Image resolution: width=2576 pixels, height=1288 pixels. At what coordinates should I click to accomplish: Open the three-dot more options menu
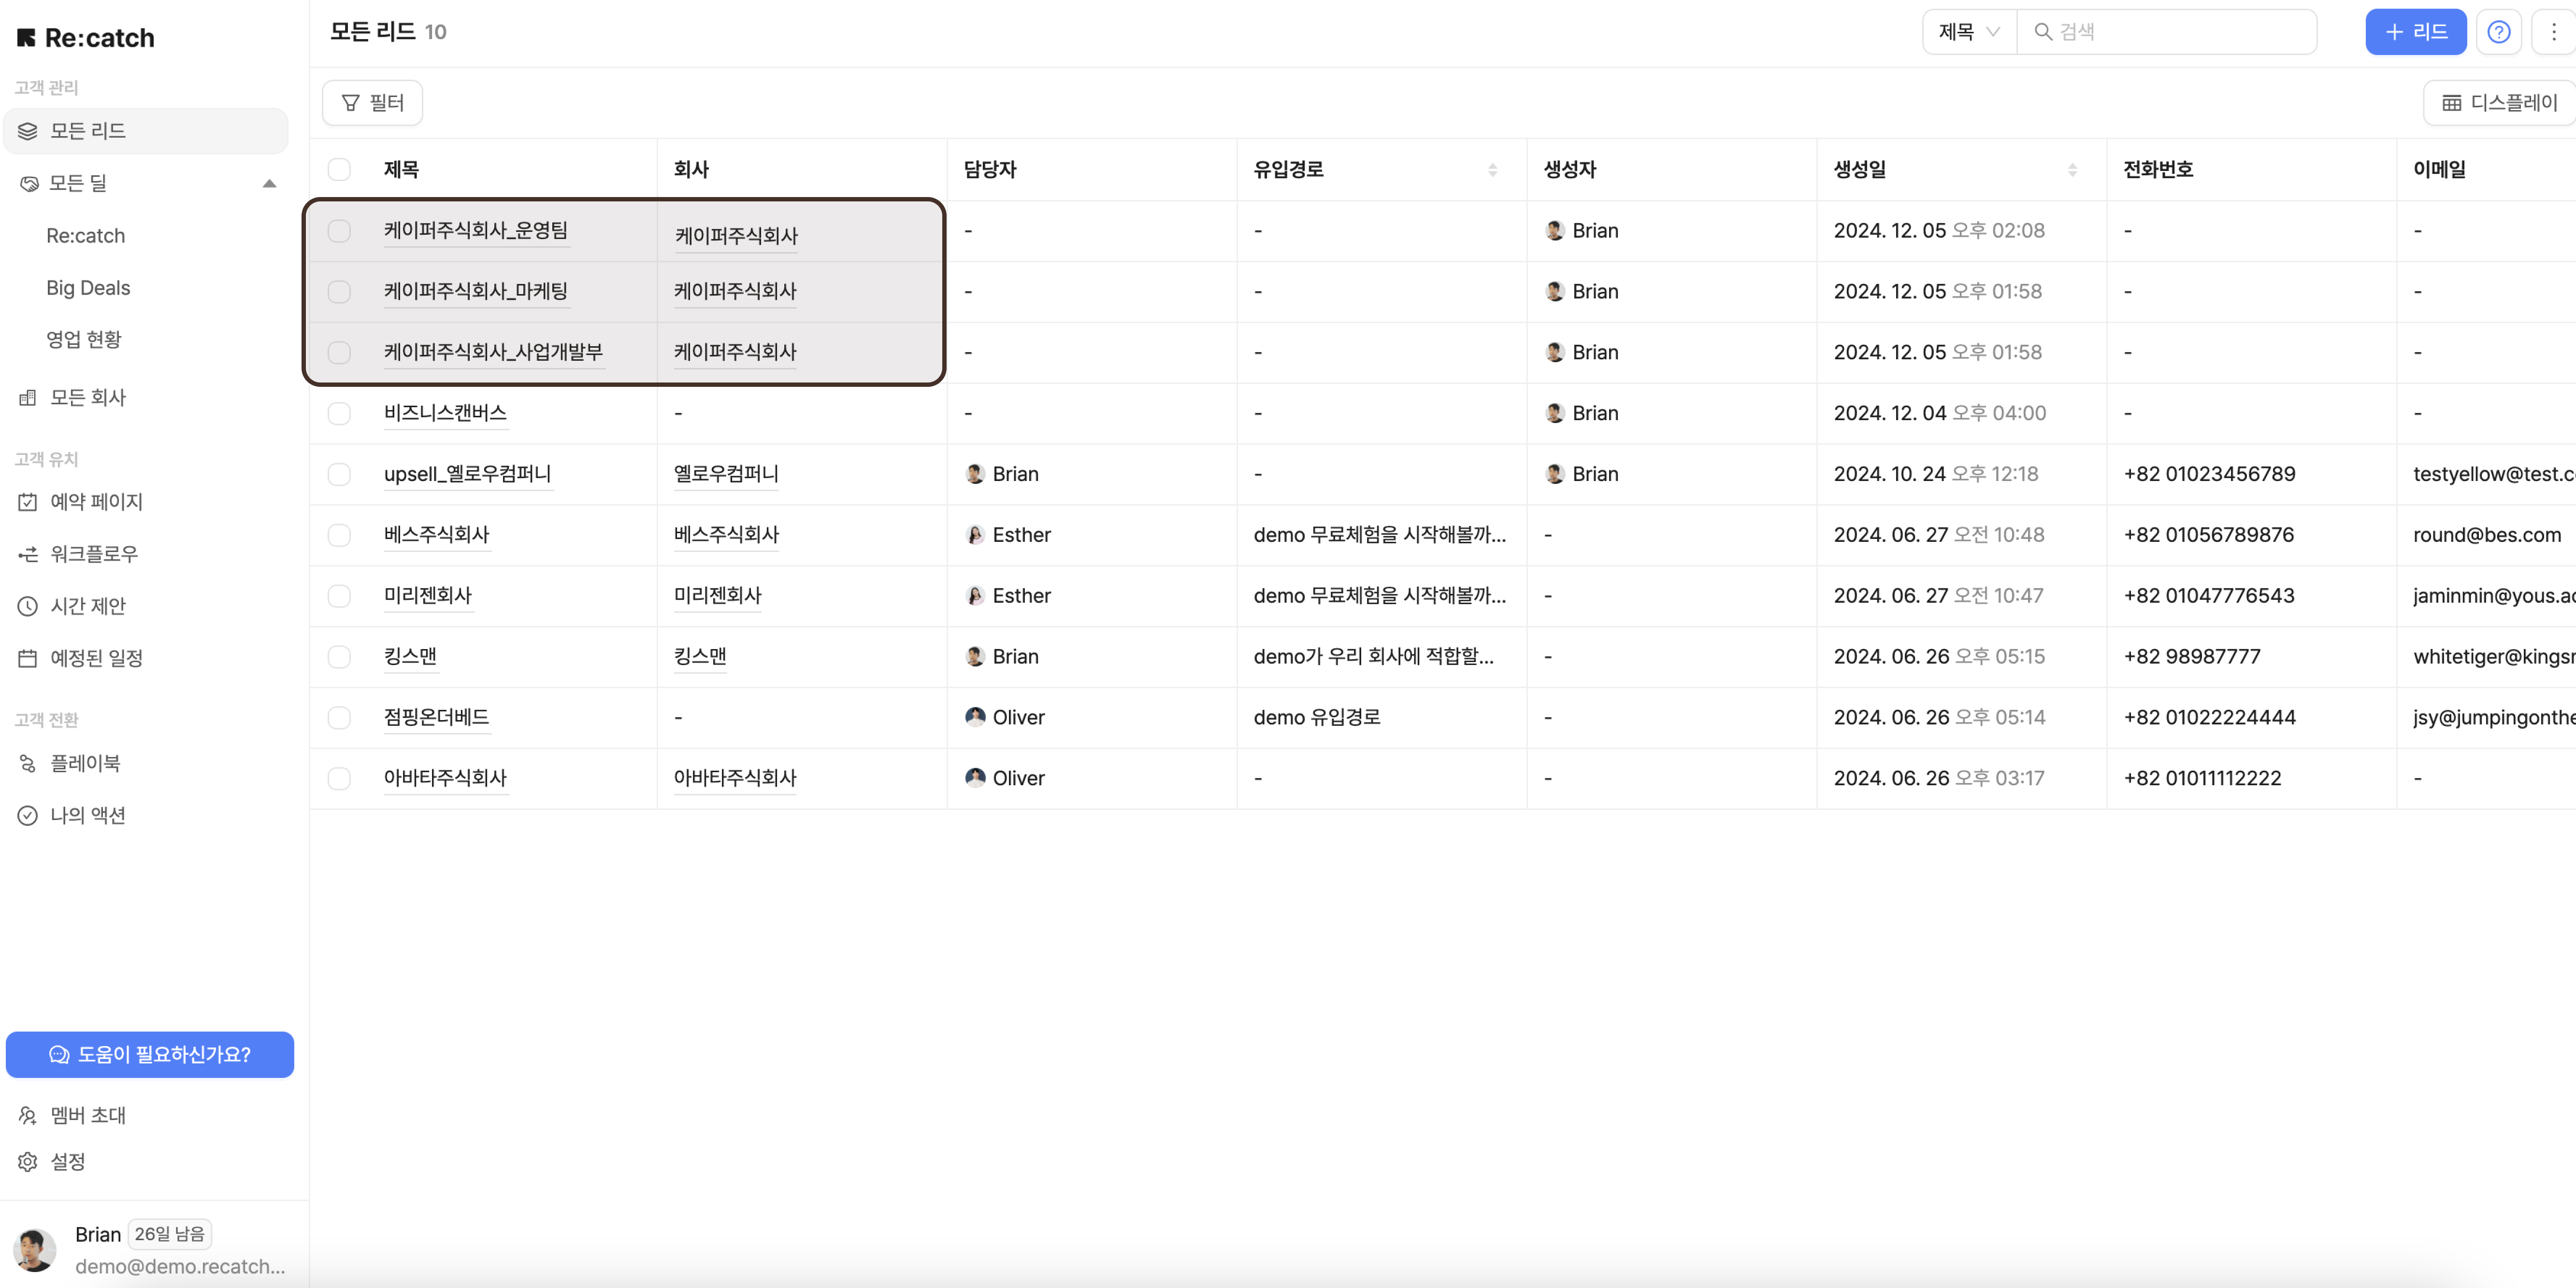[2553, 32]
